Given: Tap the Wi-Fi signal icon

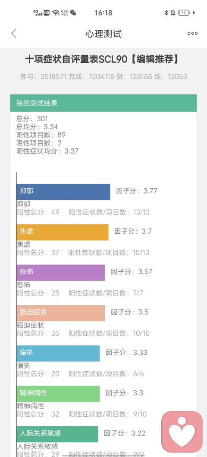Looking at the screenshot, I should coord(56,13).
